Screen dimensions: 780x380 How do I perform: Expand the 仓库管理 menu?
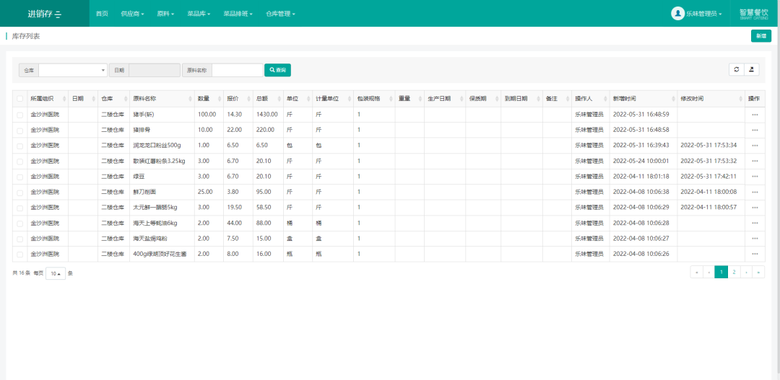[280, 14]
